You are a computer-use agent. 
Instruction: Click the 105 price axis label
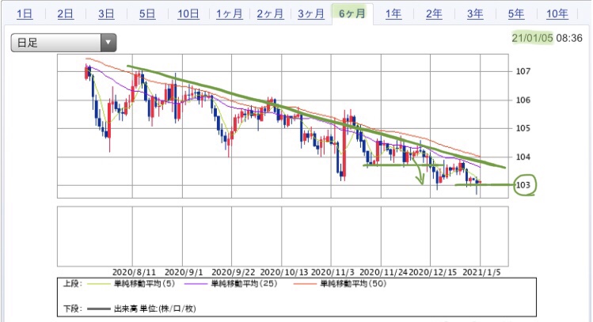523,128
